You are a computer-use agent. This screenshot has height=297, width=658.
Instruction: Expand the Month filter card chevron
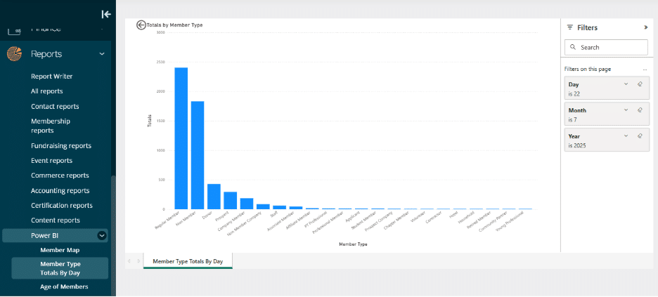(x=626, y=110)
